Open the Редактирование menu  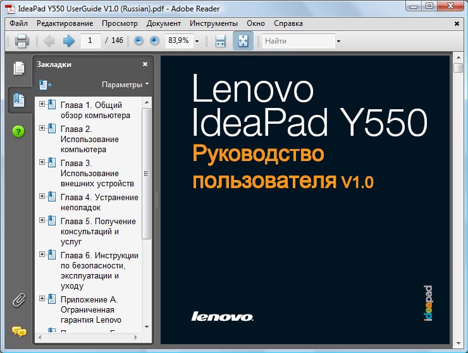[65, 23]
